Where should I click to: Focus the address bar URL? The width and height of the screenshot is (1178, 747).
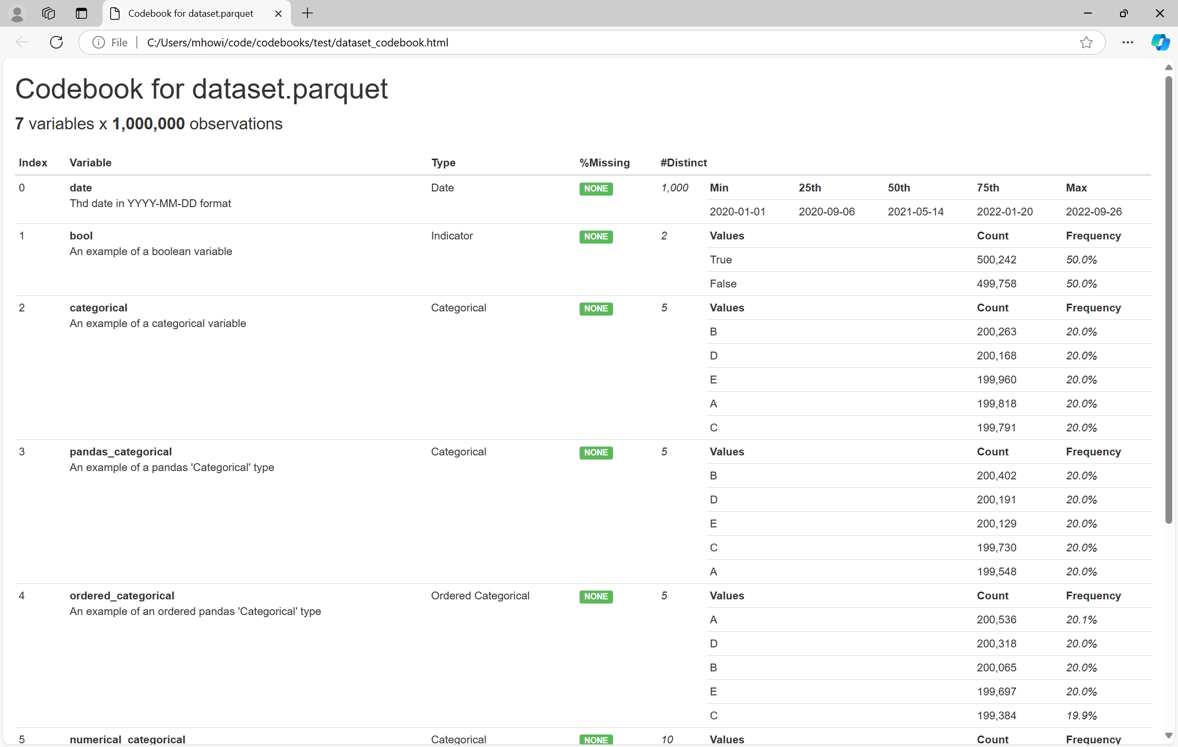pyautogui.click(x=298, y=42)
